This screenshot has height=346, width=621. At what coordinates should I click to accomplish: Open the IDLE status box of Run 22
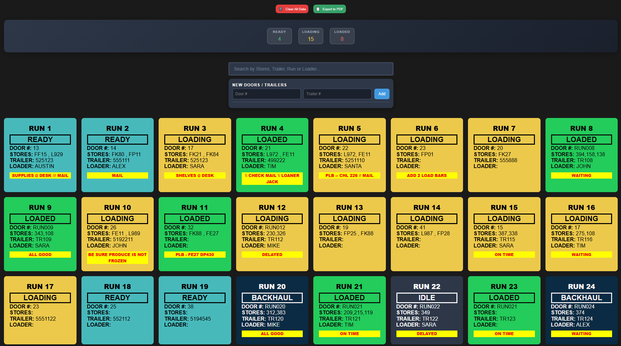(x=427, y=298)
